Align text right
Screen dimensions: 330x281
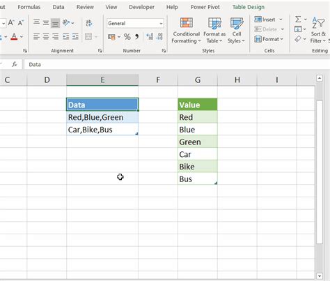tap(55, 36)
